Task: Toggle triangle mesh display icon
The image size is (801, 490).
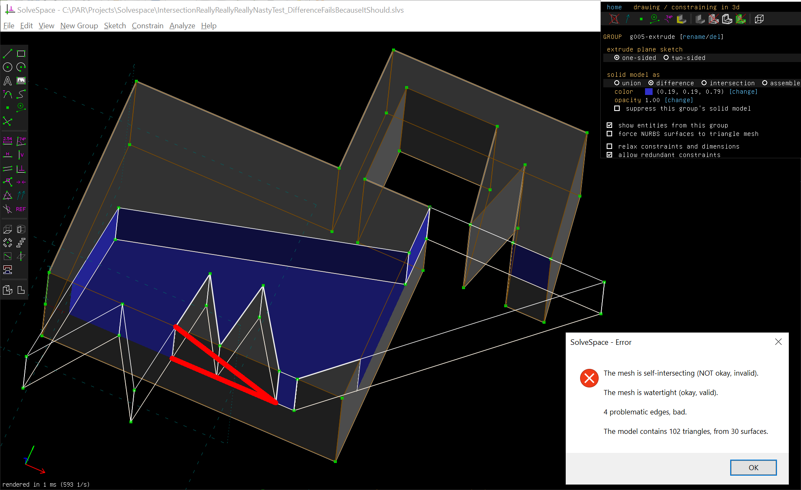Action: click(x=741, y=19)
